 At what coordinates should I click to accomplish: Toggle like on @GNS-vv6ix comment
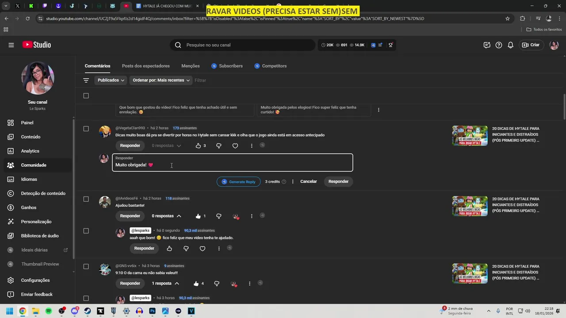[x=196, y=284]
